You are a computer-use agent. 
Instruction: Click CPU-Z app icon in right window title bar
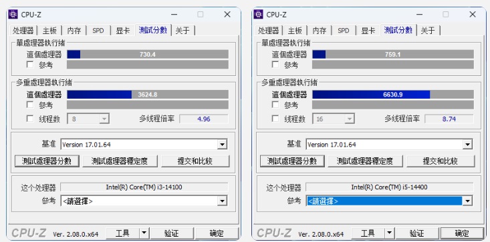[x=258, y=14]
